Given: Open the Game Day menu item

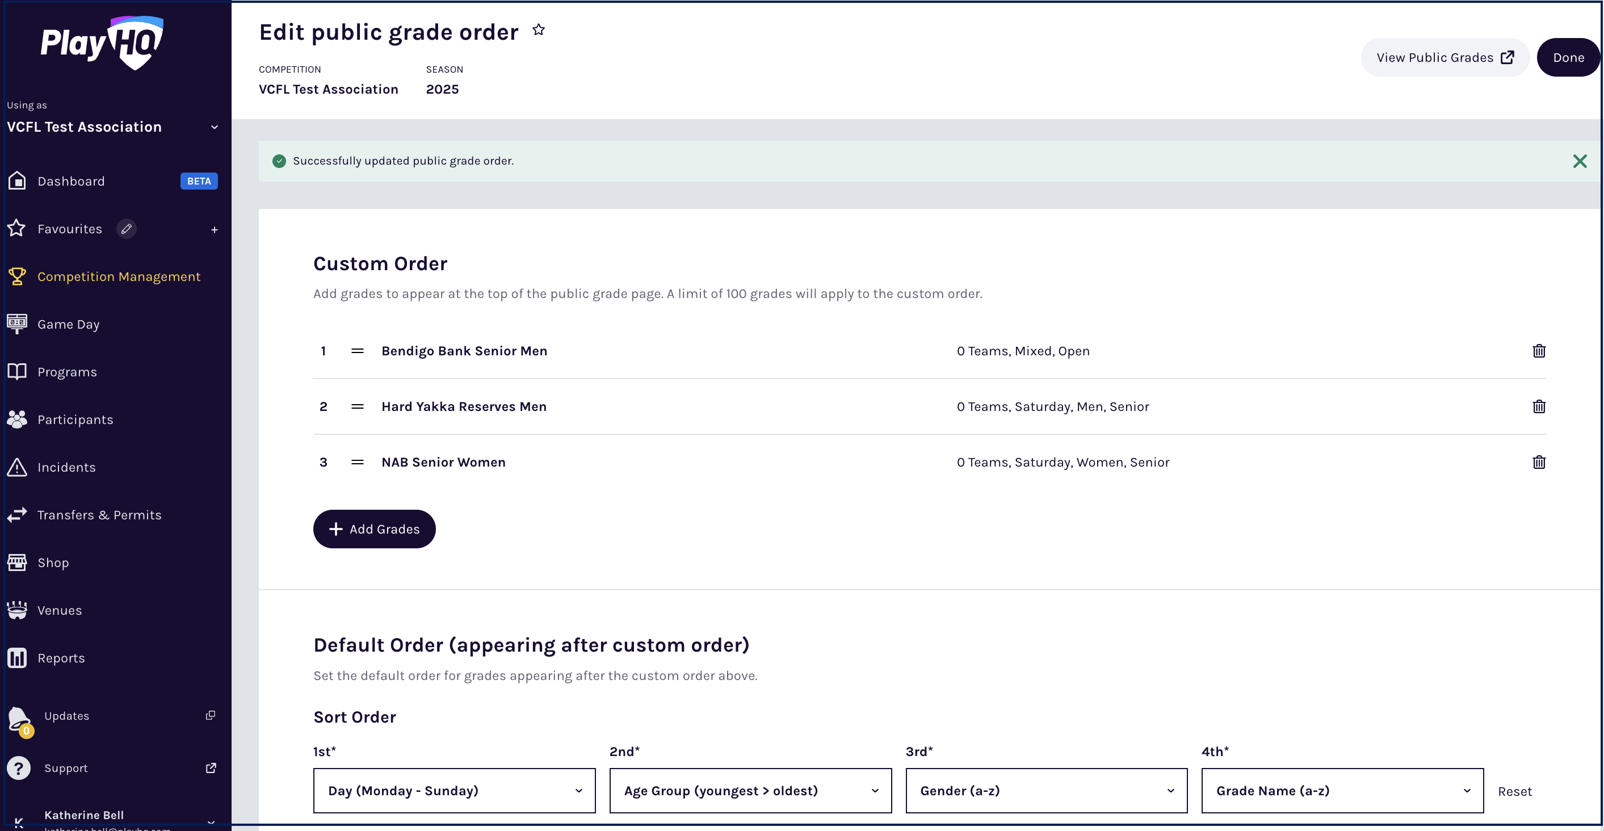Looking at the screenshot, I should [69, 324].
